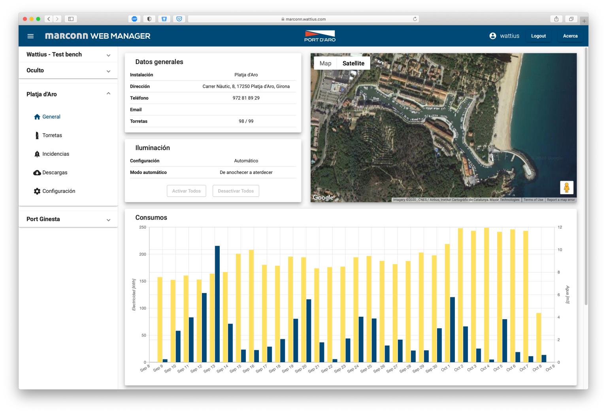Viewport: 607px width, 414px height.
Task: Expand the Port Ginesta section
Action: (108, 220)
